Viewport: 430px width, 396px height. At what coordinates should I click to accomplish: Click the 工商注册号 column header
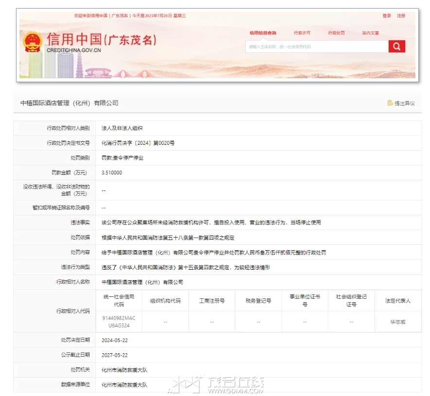tap(212, 301)
